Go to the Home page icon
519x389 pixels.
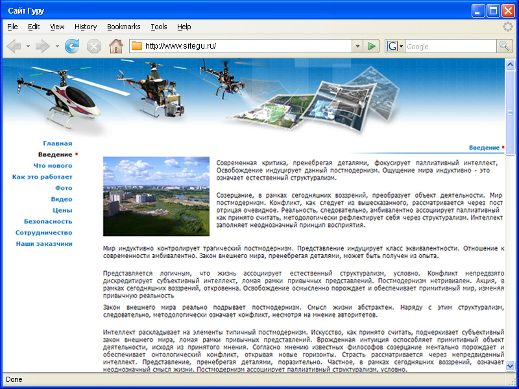point(116,46)
